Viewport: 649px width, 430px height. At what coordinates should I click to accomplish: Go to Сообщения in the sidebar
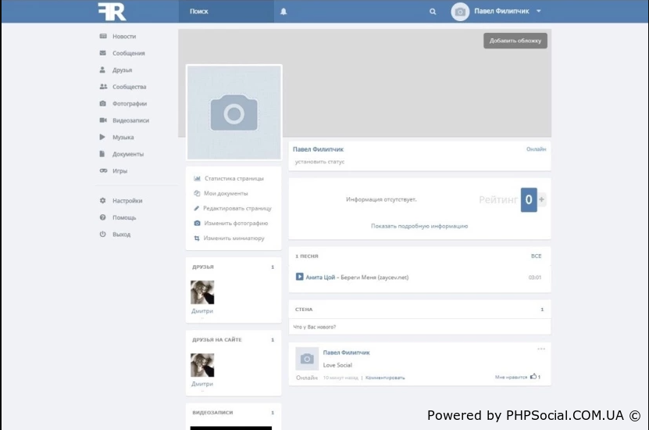pos(128,53)
